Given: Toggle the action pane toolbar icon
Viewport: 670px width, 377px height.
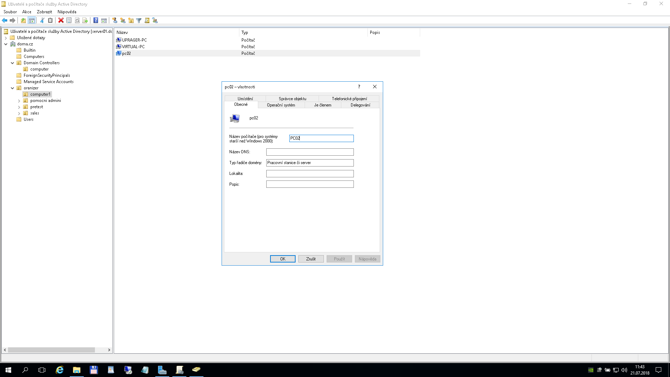Looking at the screenshot, I should (104, 20).
